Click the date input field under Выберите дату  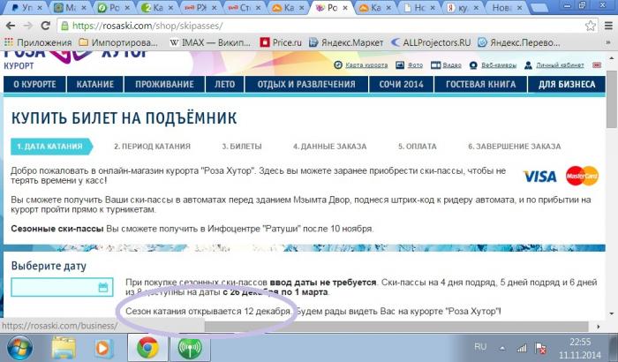pos(62,287)
